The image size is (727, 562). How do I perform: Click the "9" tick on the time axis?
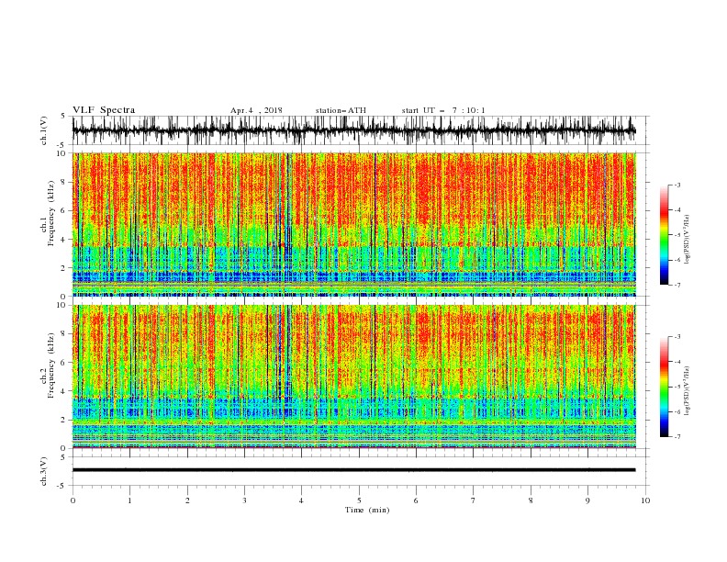click(x=587, y=500)
